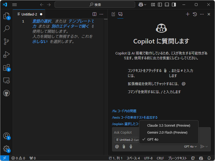Image resolution: width=215 pixels, height=161 pixels.
Task: Select Claude 3.5 Sonnet model
Action: (169, 125)
